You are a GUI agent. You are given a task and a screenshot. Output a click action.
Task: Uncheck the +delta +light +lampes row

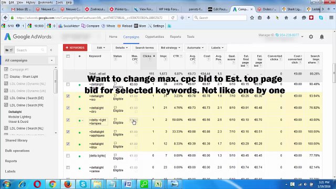[68, 120]
